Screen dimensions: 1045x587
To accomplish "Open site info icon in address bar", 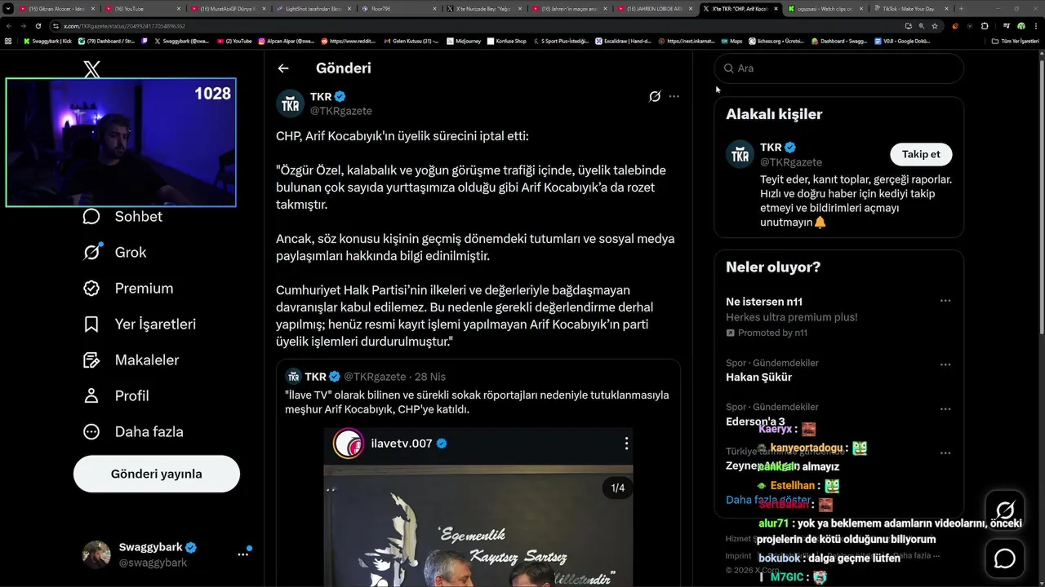I will pyautogui.click(x=56, y=26).
